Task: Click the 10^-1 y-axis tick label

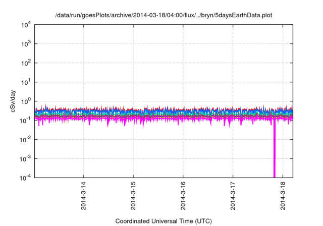Action: pyautogui.click(x=25, y=121)
